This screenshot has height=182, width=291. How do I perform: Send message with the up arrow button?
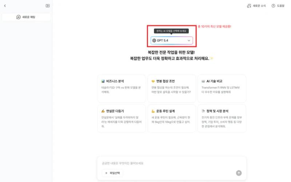click(239, 173)
